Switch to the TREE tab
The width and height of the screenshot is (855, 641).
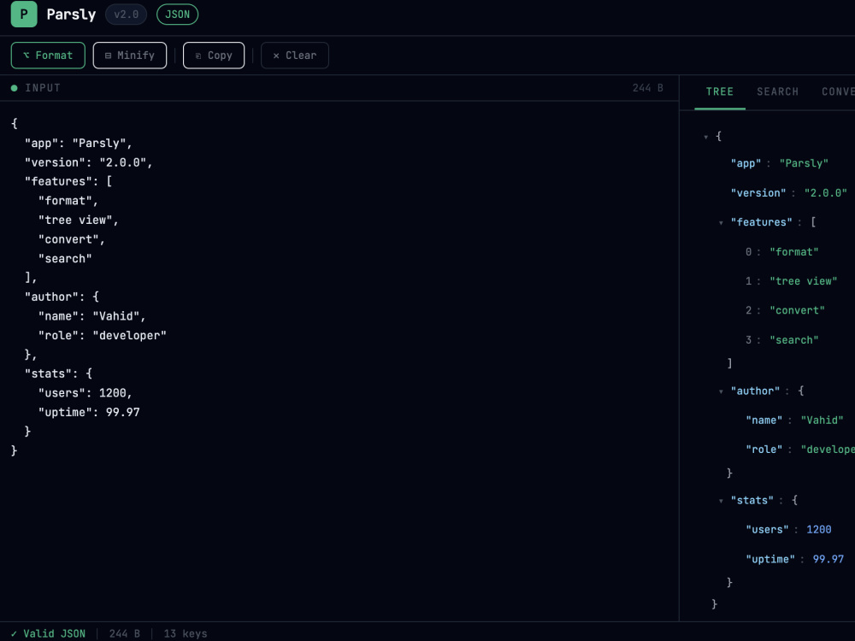720,91
